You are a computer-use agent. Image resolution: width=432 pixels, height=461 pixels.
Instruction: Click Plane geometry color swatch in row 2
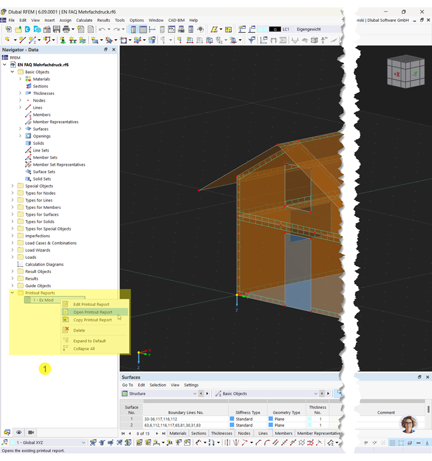271,425
